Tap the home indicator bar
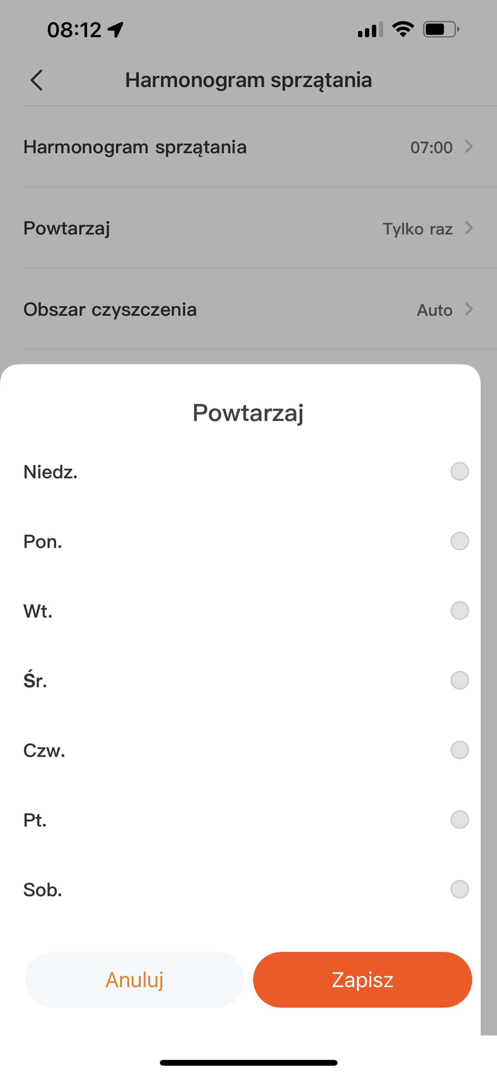 pos(248,1063)
